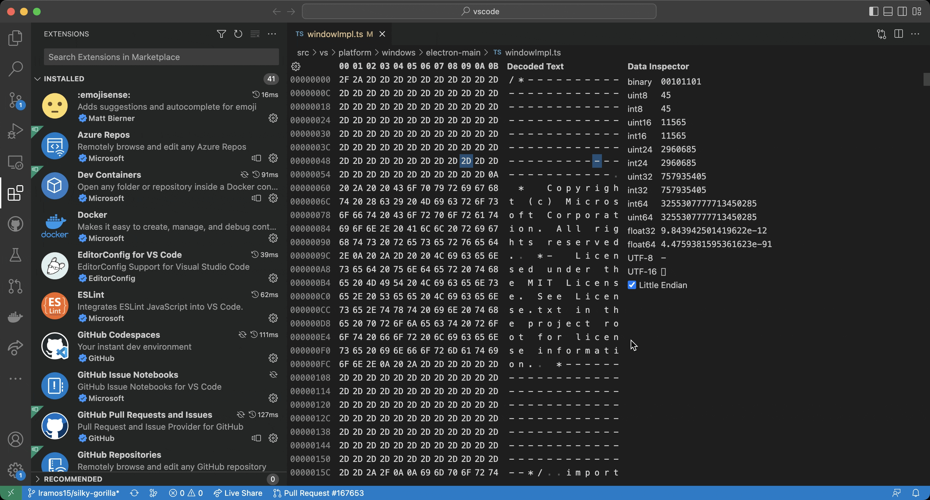The width and height of the screenshot is (930, 500).
Task: Open the Testing view flask icon
Action: coord(15,255)
